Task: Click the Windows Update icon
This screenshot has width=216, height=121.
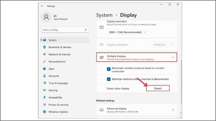Action: 44,112
